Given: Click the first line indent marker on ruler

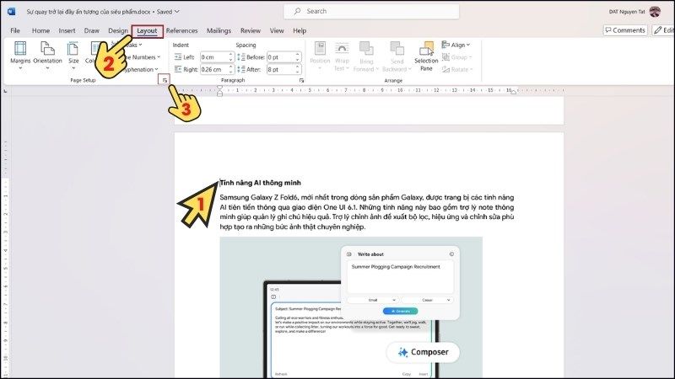Looking at the screenshot, I should coord(219,88).
